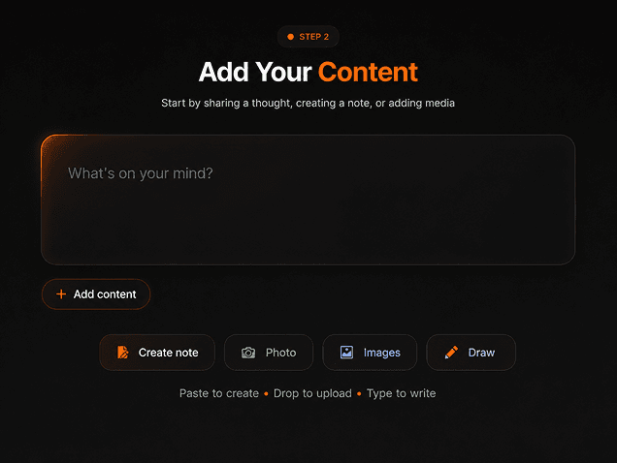
Task: Open the Photo option
Action: coord(269,353)
